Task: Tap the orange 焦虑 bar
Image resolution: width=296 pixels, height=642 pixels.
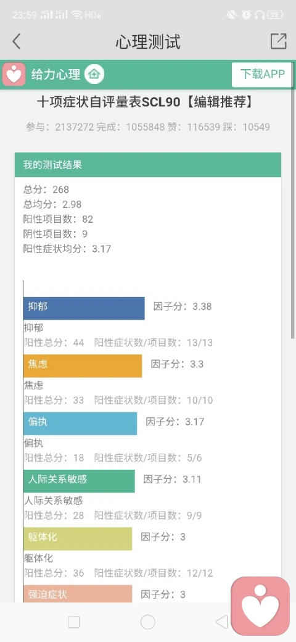Action: pyautogui.click(x=83, y=366)
